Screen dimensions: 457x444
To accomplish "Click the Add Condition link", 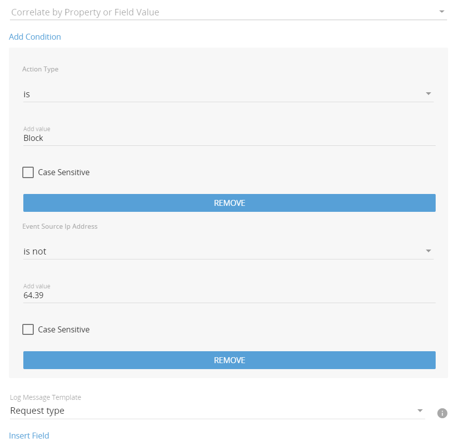I will [35, 37].
